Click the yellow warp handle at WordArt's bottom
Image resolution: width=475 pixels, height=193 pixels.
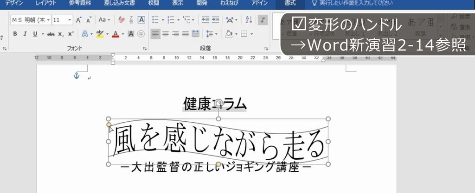click(218, 164)
